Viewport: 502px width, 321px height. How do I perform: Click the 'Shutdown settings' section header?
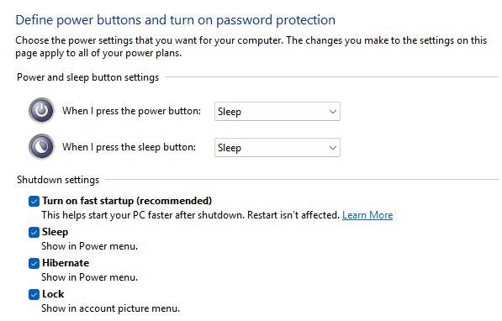58,180
